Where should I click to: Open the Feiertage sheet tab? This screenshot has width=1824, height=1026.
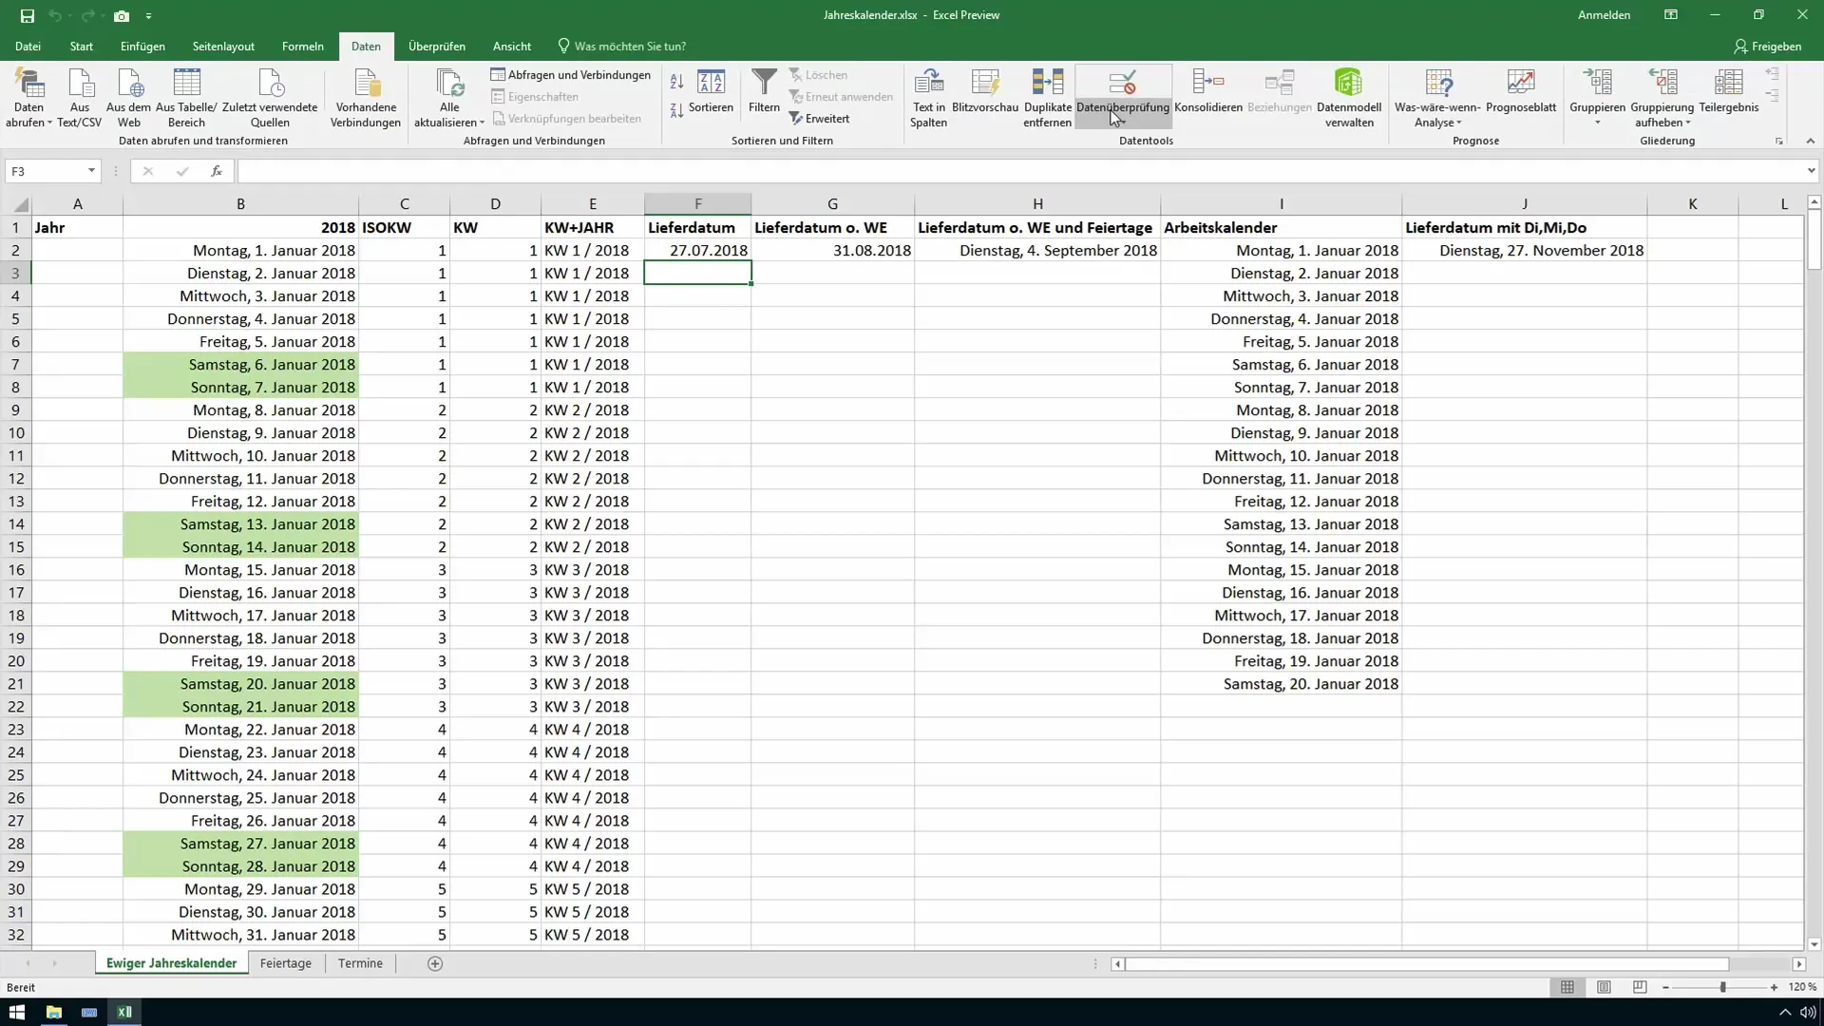(x=285, y=963)
